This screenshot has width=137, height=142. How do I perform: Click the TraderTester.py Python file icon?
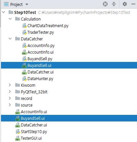24,32
